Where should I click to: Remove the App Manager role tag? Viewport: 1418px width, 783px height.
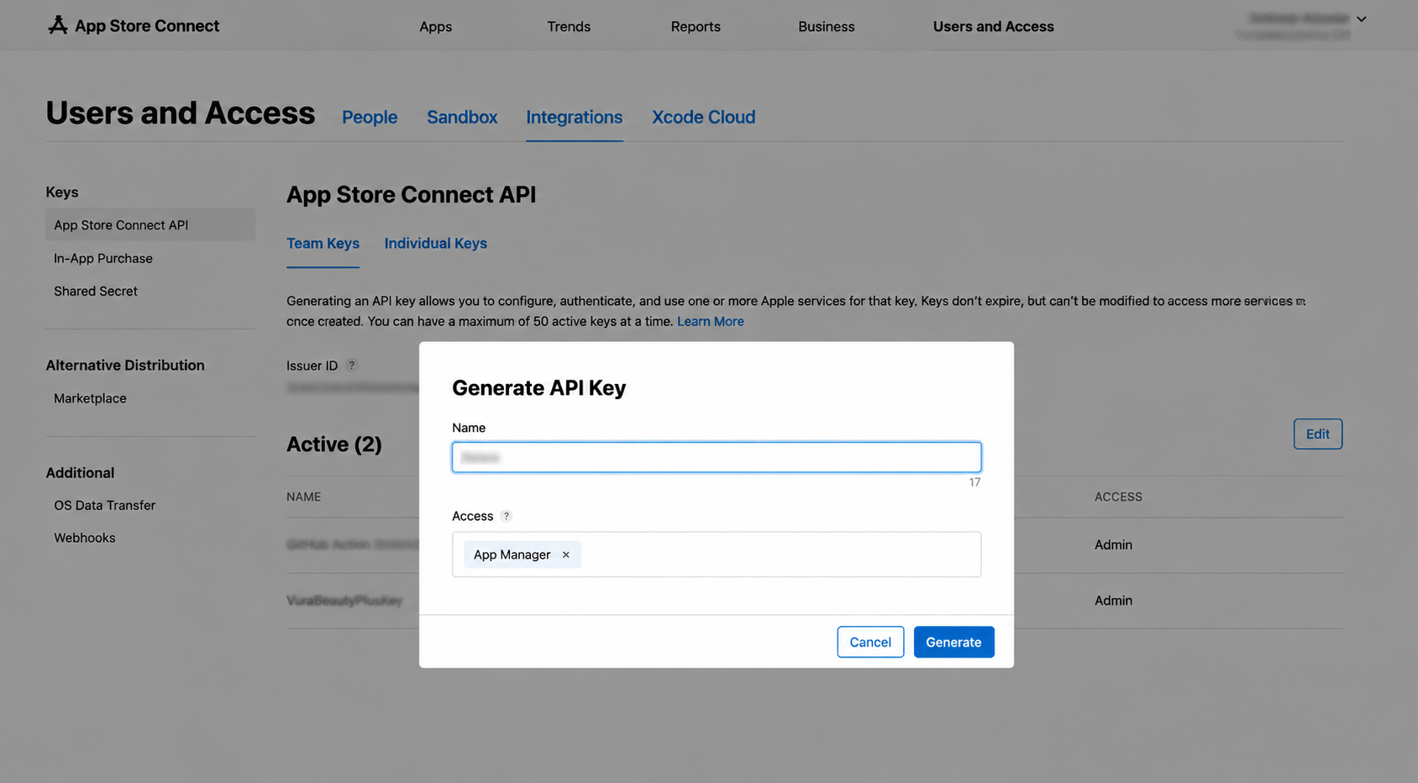click(566, 554)
